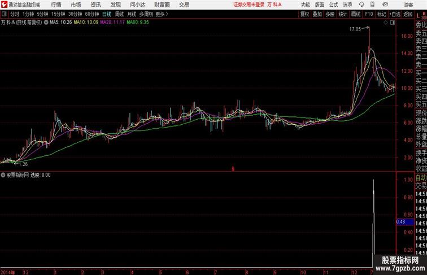This screenshot has width=427, height=275.
Task: Click the 证券交易未登录 login link
Action: [249, 5]
